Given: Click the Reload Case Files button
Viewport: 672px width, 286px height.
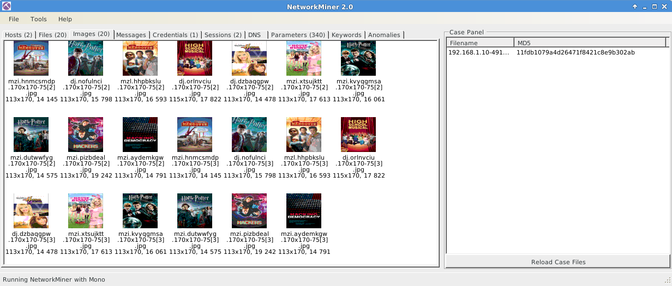Looking at the screenshot, I should point(558,262).
